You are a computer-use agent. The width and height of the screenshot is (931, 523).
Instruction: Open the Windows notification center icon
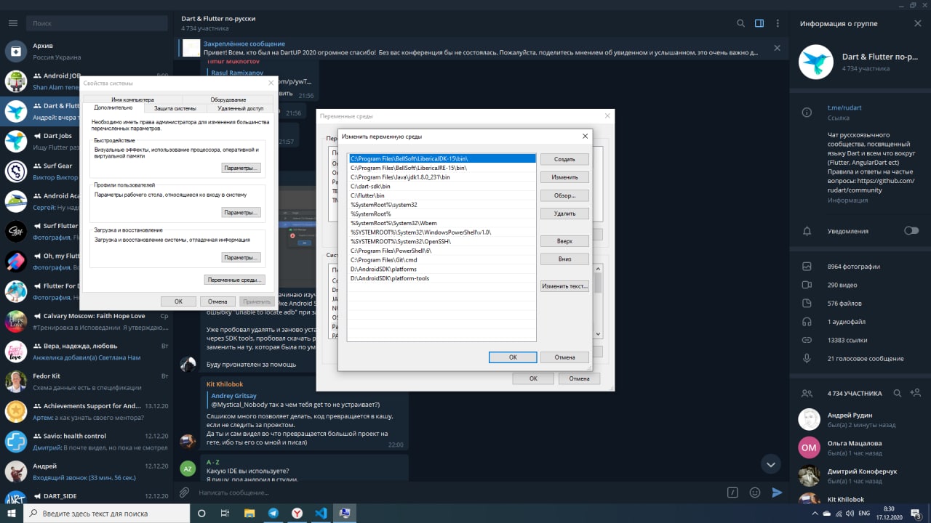(x=916, y=513)
